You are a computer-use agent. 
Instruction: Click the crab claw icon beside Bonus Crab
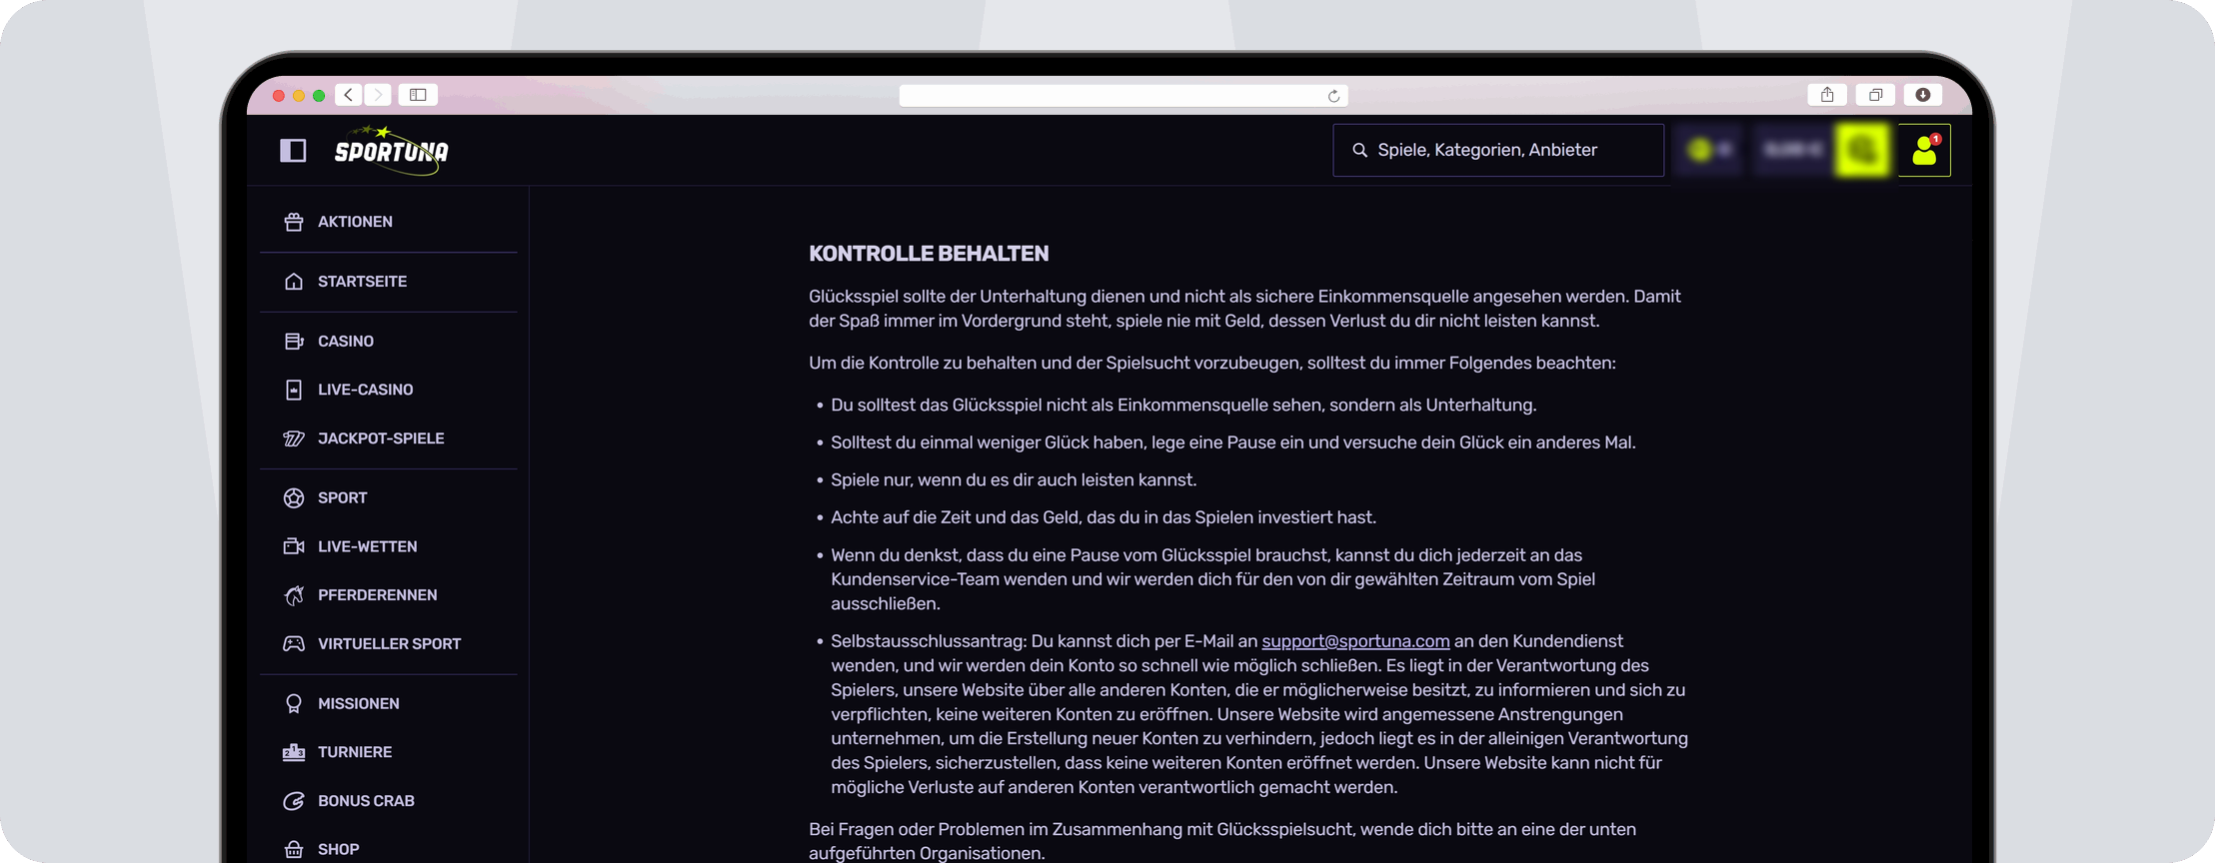(294, 801)
